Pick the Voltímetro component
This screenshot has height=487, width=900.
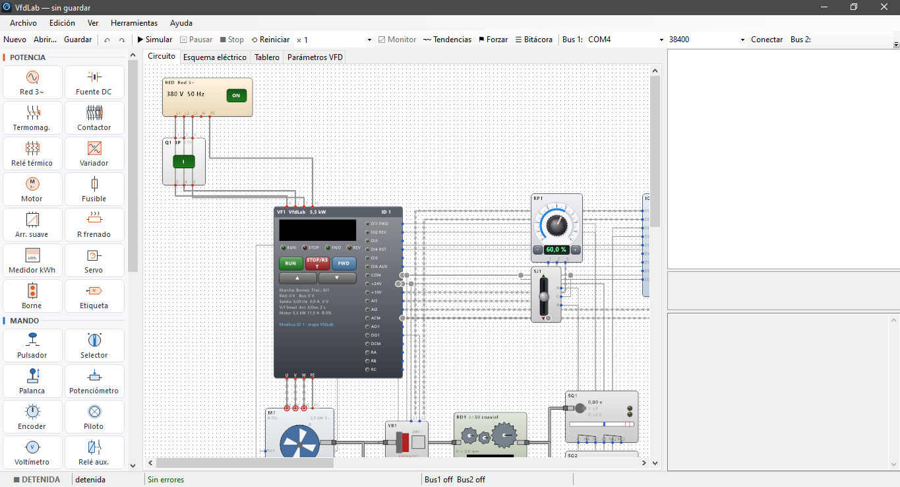click(32, 452)
